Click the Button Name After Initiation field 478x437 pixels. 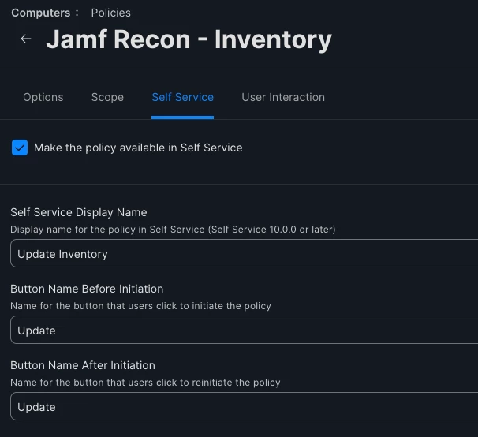tap(245, 406)
